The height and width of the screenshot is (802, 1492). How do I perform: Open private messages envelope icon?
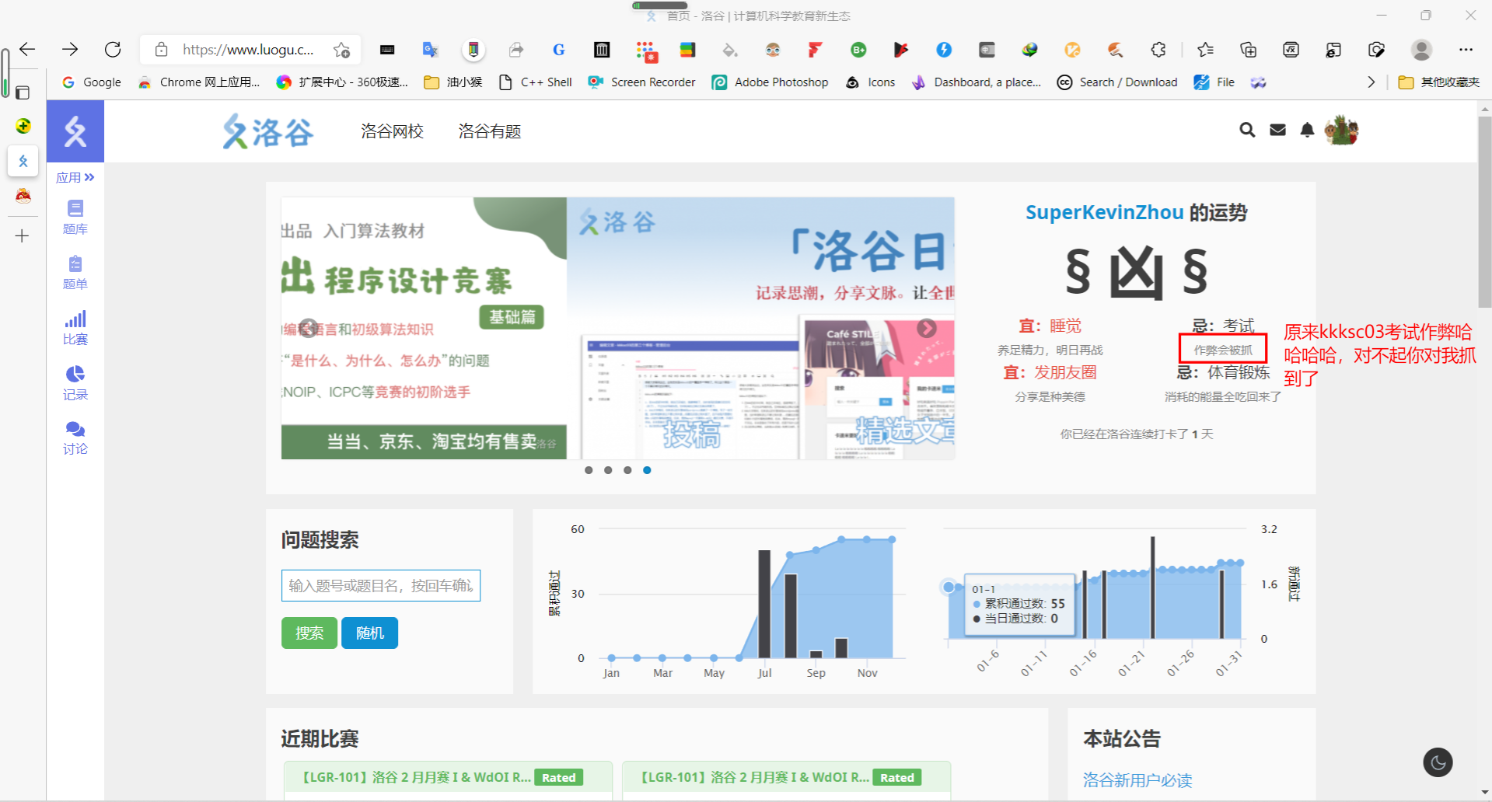click(x=1277, y=130)
